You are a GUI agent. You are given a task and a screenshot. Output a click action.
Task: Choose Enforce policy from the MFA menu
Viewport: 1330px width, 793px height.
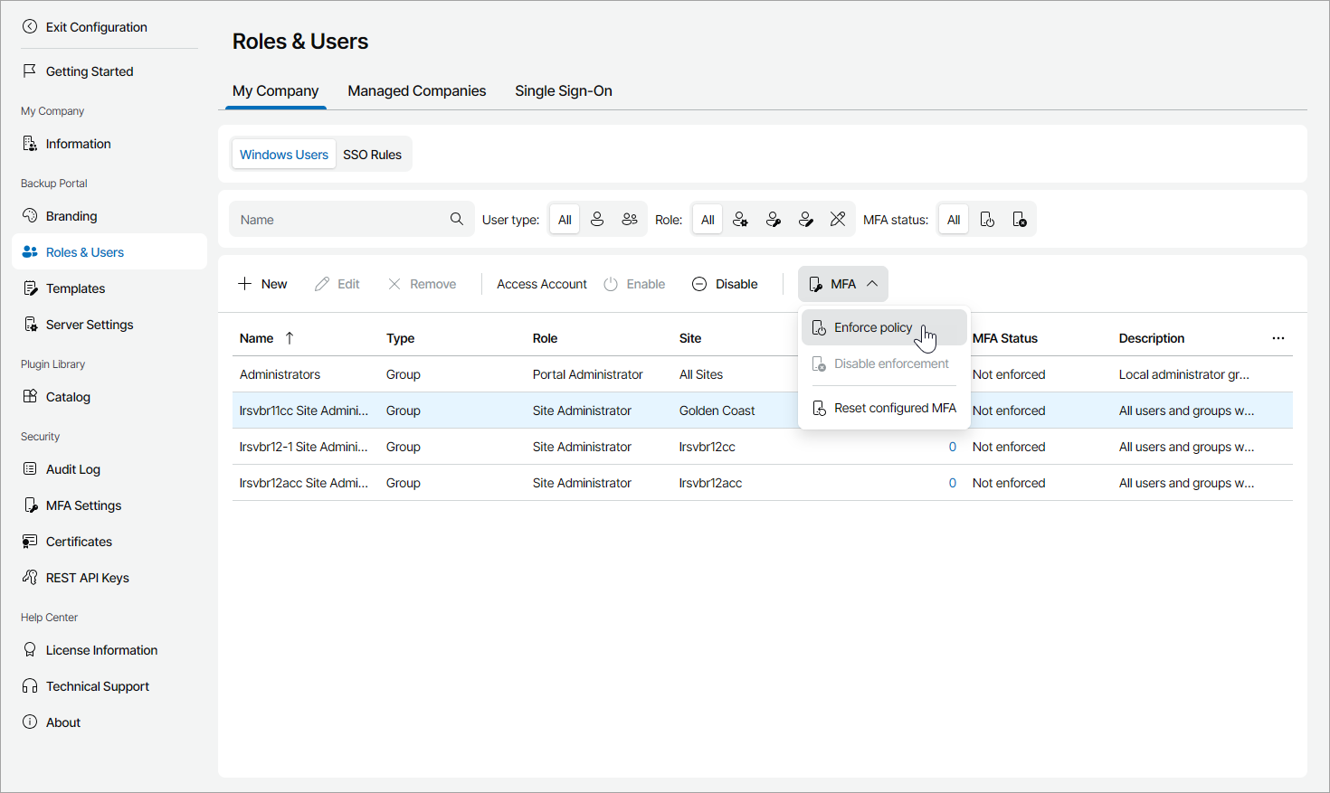(x=873, y=327)
